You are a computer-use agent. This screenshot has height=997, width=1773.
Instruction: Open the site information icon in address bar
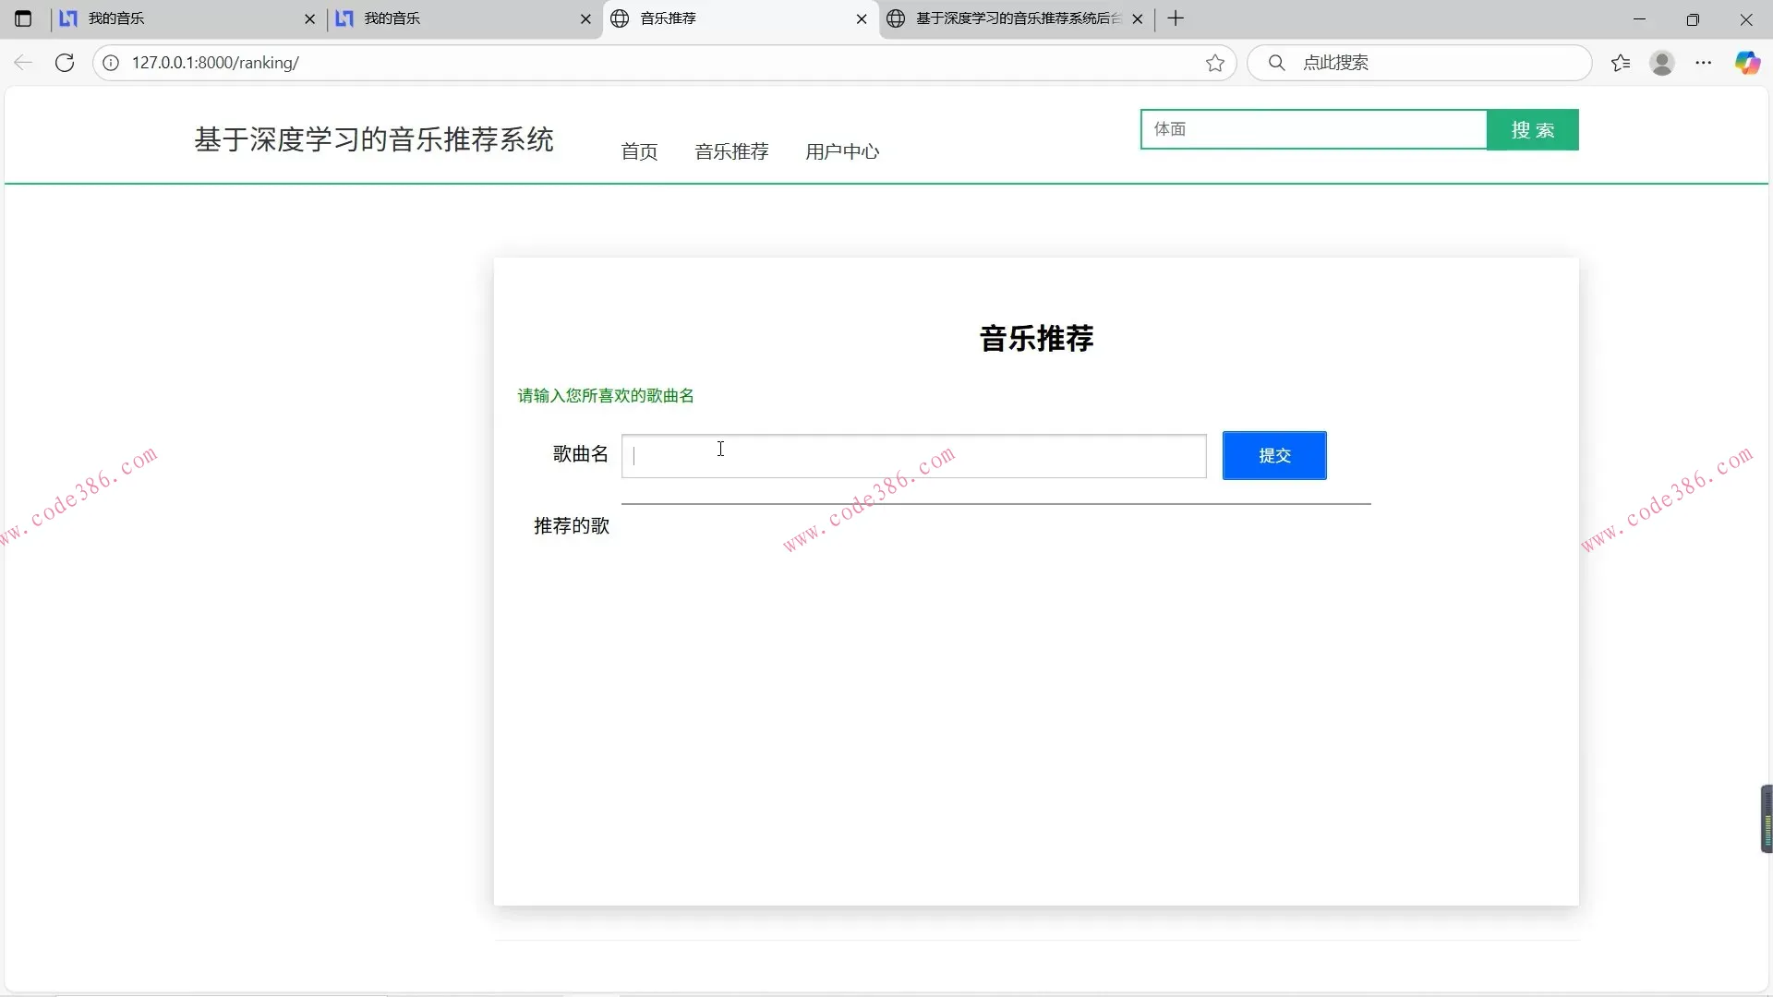(x=111, y=63)
